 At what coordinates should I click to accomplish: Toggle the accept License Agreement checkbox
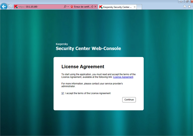(63, 93)
